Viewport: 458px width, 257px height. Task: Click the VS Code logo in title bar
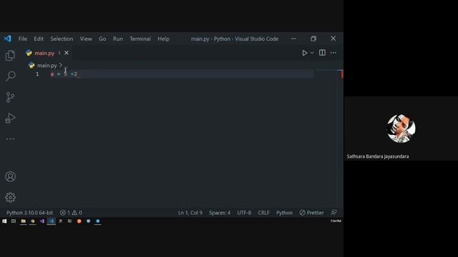(7, 39)
